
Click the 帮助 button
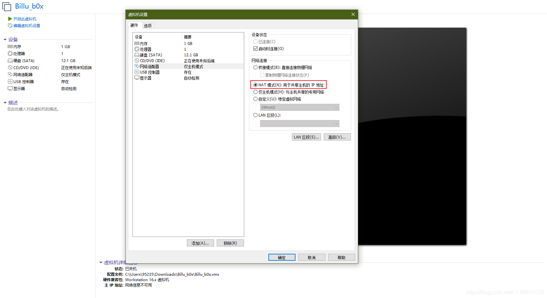click(x=342, y=258)
